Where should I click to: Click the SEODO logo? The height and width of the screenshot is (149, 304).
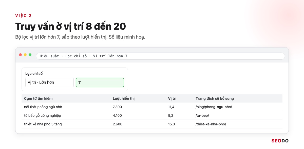point(280,141)
